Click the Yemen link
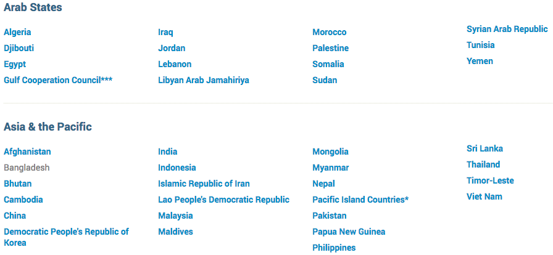The width and height of the screenshot is (553, 255). (x=480, y=61)
